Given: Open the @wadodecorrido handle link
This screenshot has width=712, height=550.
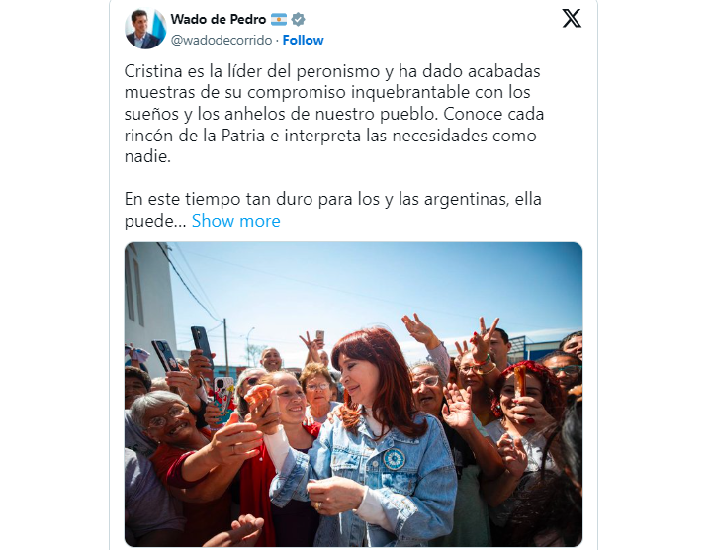Looking at the screenshot, I should (222, 40).
